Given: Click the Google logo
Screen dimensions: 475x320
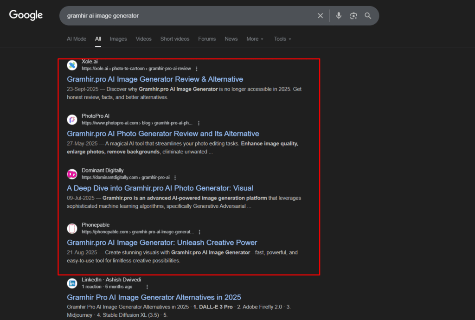Looking at the screenshot, I should click(x=26, y=15).
